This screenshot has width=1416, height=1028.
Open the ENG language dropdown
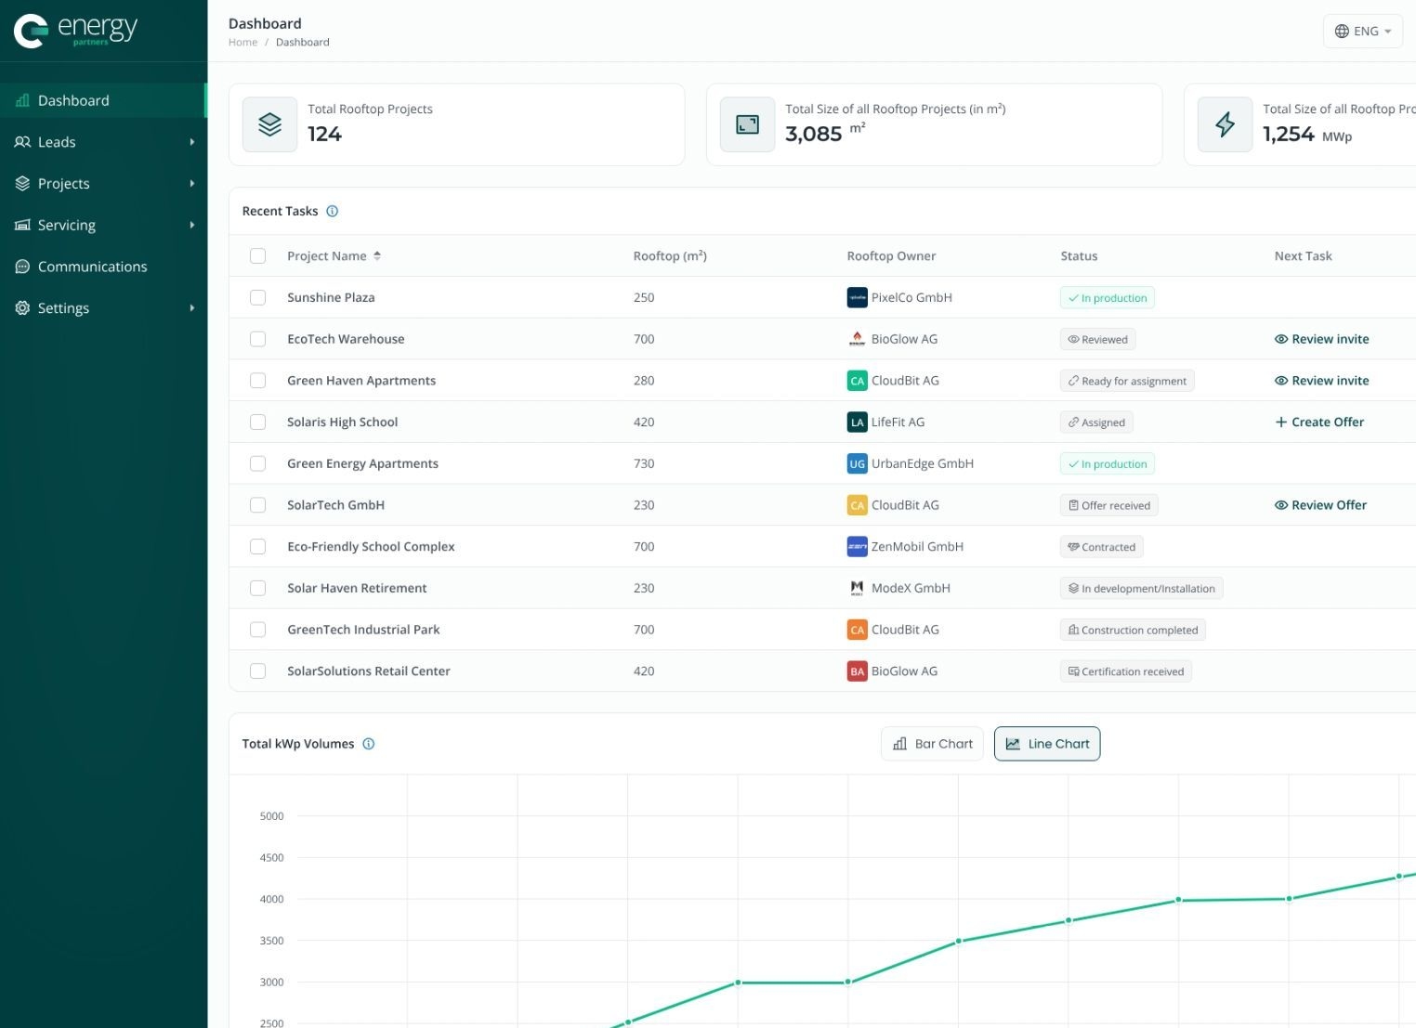[x=1362, y=31]
